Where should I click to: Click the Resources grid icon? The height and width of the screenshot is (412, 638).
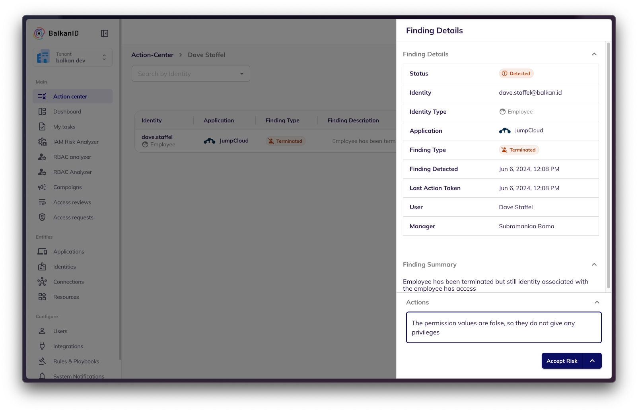click(42, 297)
